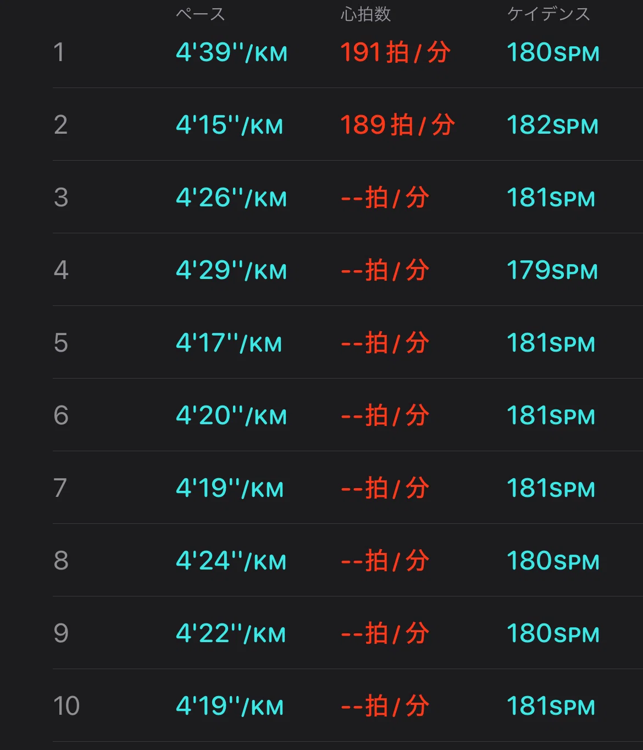The image size is (643, 750).
Task: Tap the 4'17''/KM pace in split 5
Action: tap(229, 343)
